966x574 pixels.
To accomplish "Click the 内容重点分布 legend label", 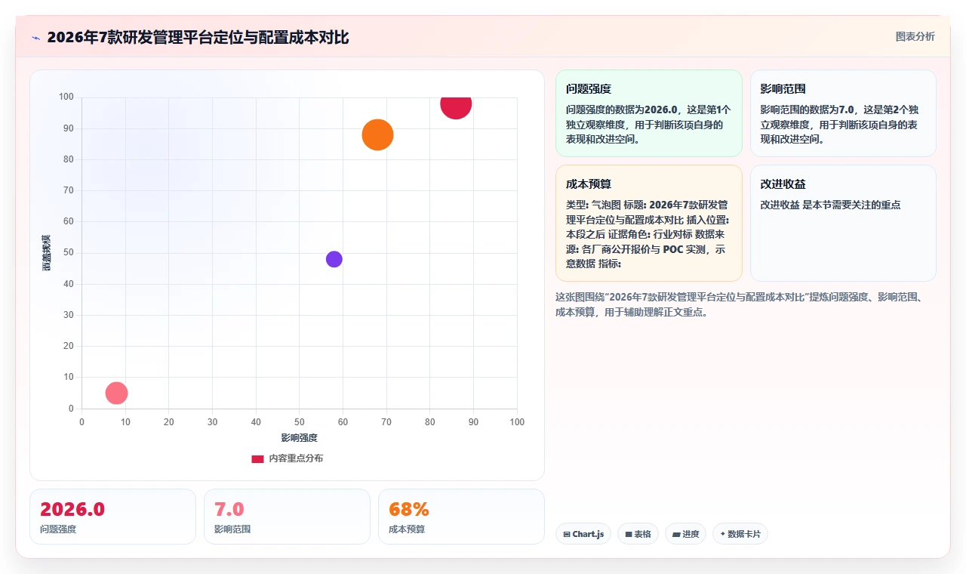I will click(x=296, y=458).
